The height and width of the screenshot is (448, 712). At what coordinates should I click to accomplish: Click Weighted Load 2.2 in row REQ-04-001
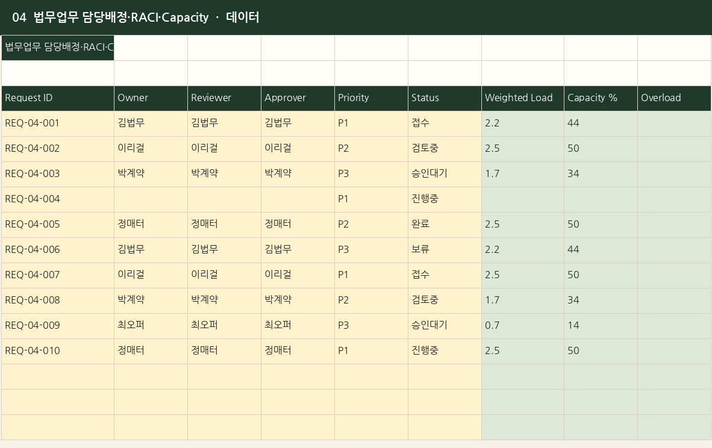coord(523,123)
